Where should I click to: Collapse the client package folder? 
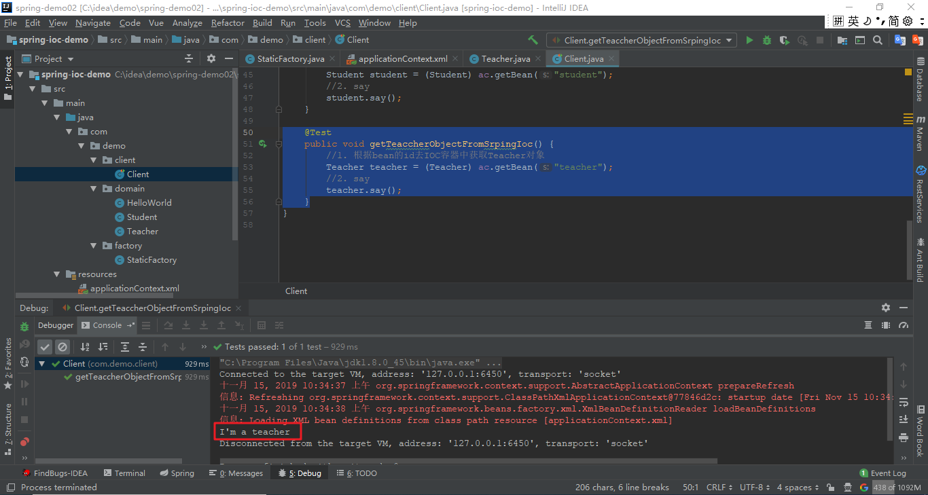click(95, 160)
